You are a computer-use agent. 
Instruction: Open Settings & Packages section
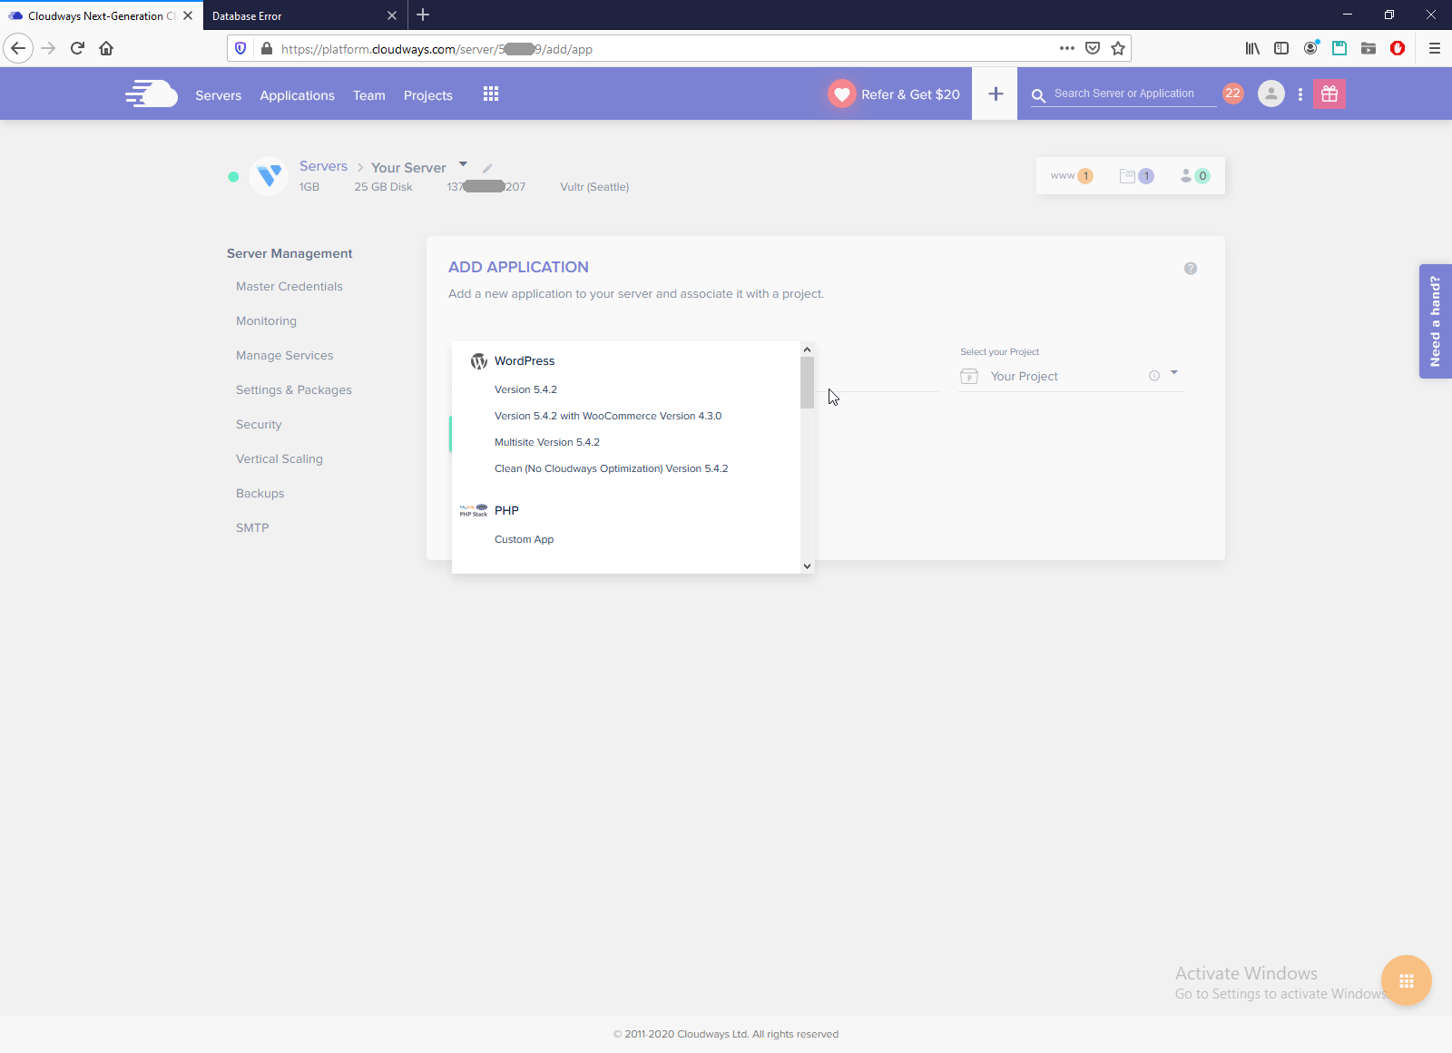[x=294, y=389]
